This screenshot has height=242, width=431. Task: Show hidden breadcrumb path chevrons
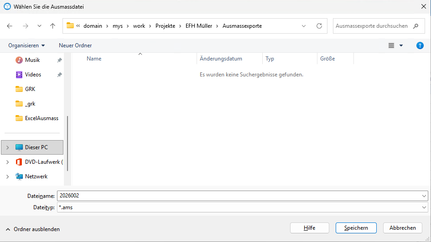click(78, 26)
